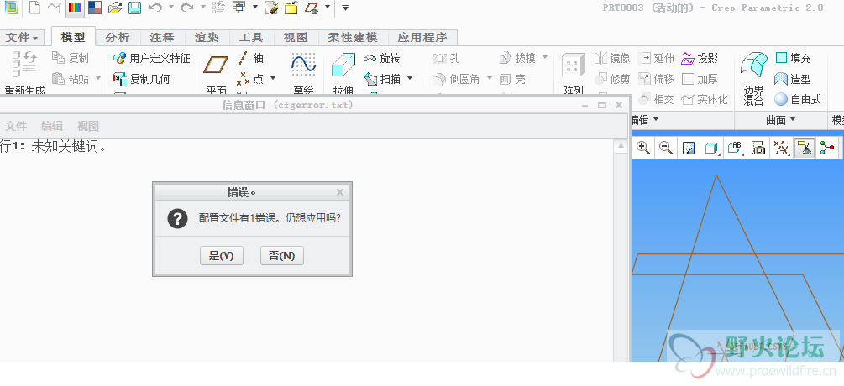Start the 拉伸 extrude tool
Screen dimensions: 844x386
pyautogui.click(x=343, y=72)
